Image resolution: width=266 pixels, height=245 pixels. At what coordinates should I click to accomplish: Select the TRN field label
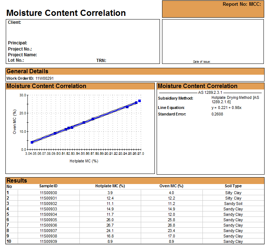[x=101, y=61]
